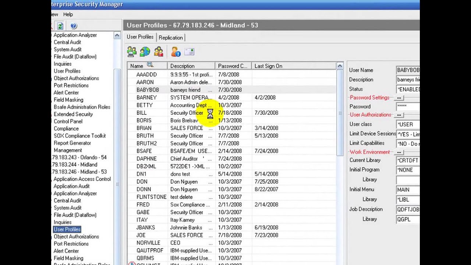Open ellipsis button in DON description cell

[x=210, y=182]
